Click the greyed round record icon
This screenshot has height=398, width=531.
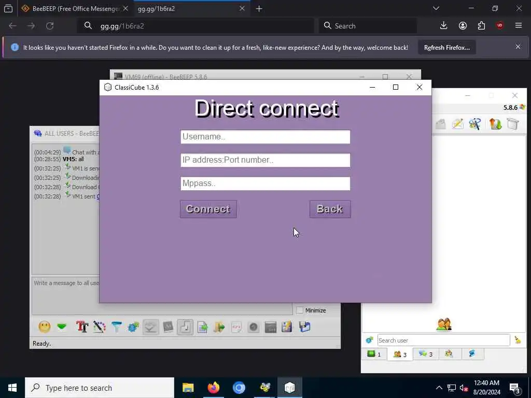pos(253,327)
